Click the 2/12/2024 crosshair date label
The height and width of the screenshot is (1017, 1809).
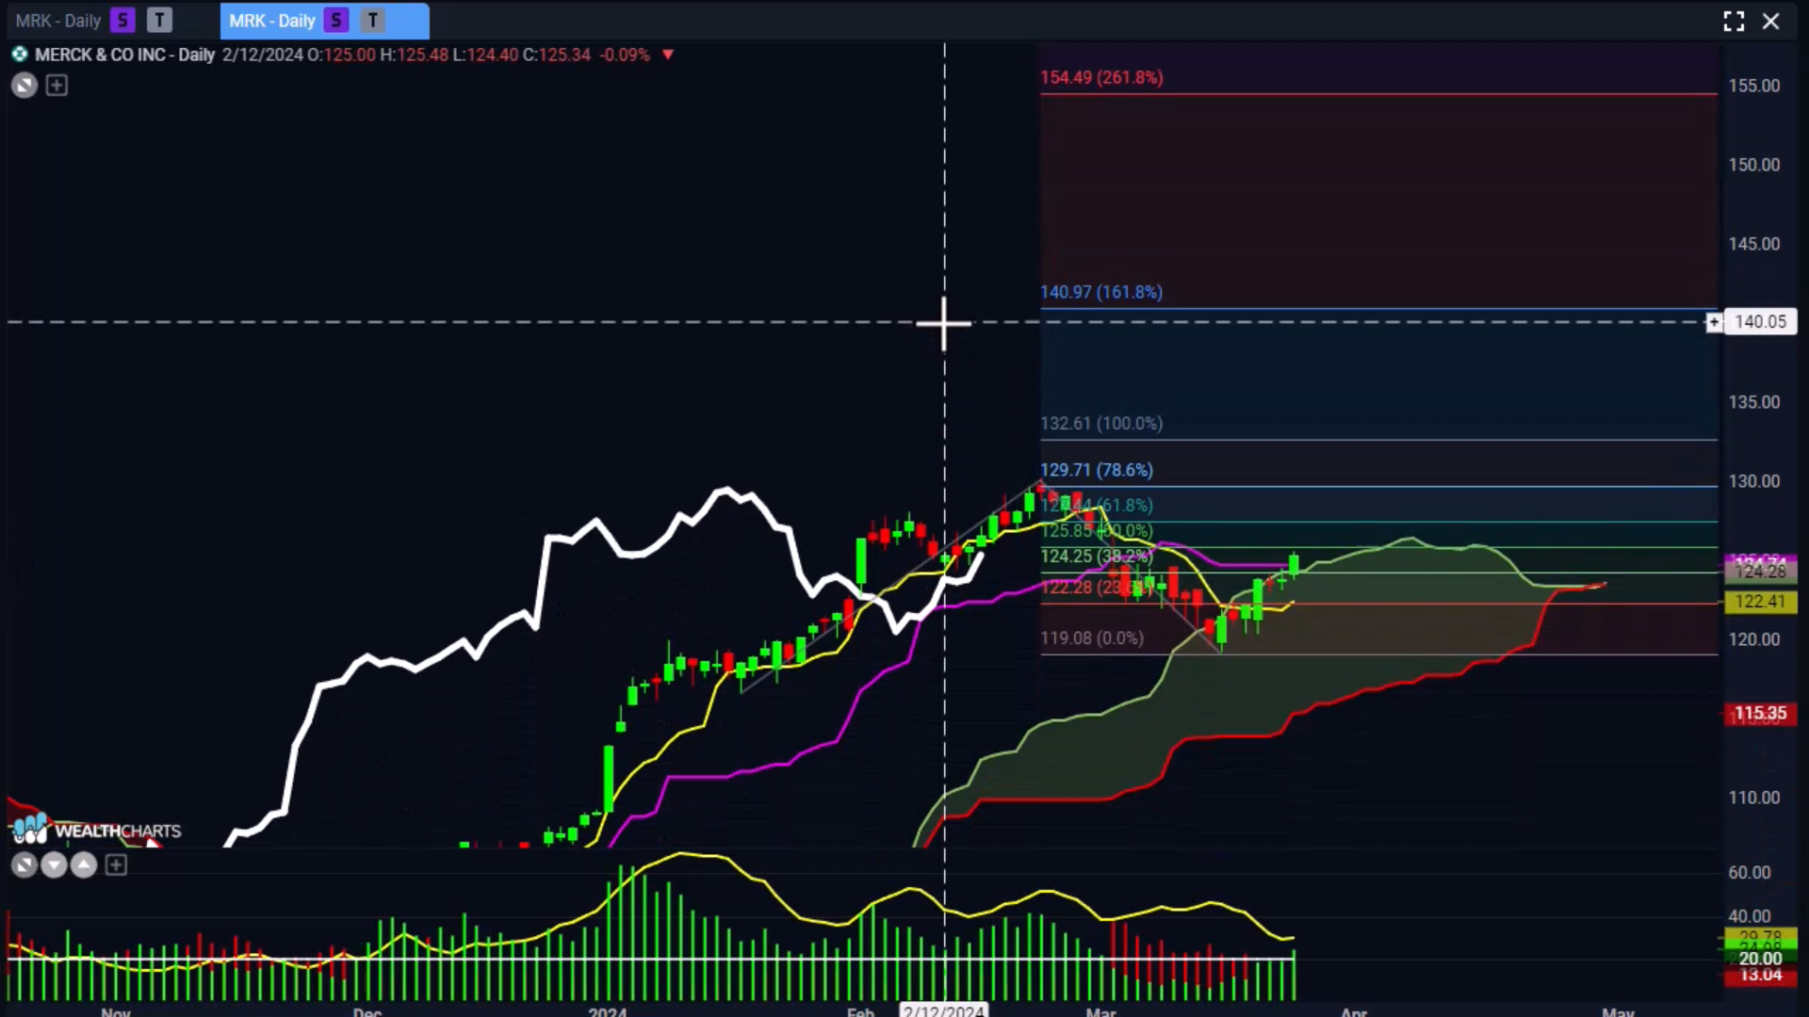(943, 1010)
